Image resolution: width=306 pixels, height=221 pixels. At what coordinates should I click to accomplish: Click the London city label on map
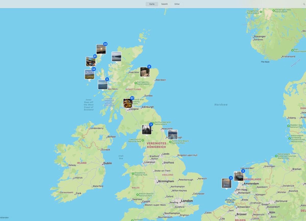tap(187, 201)
